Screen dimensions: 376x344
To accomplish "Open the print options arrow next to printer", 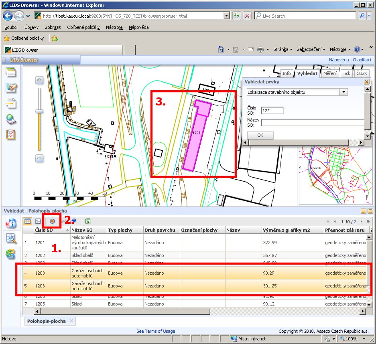I will (268, 50).
